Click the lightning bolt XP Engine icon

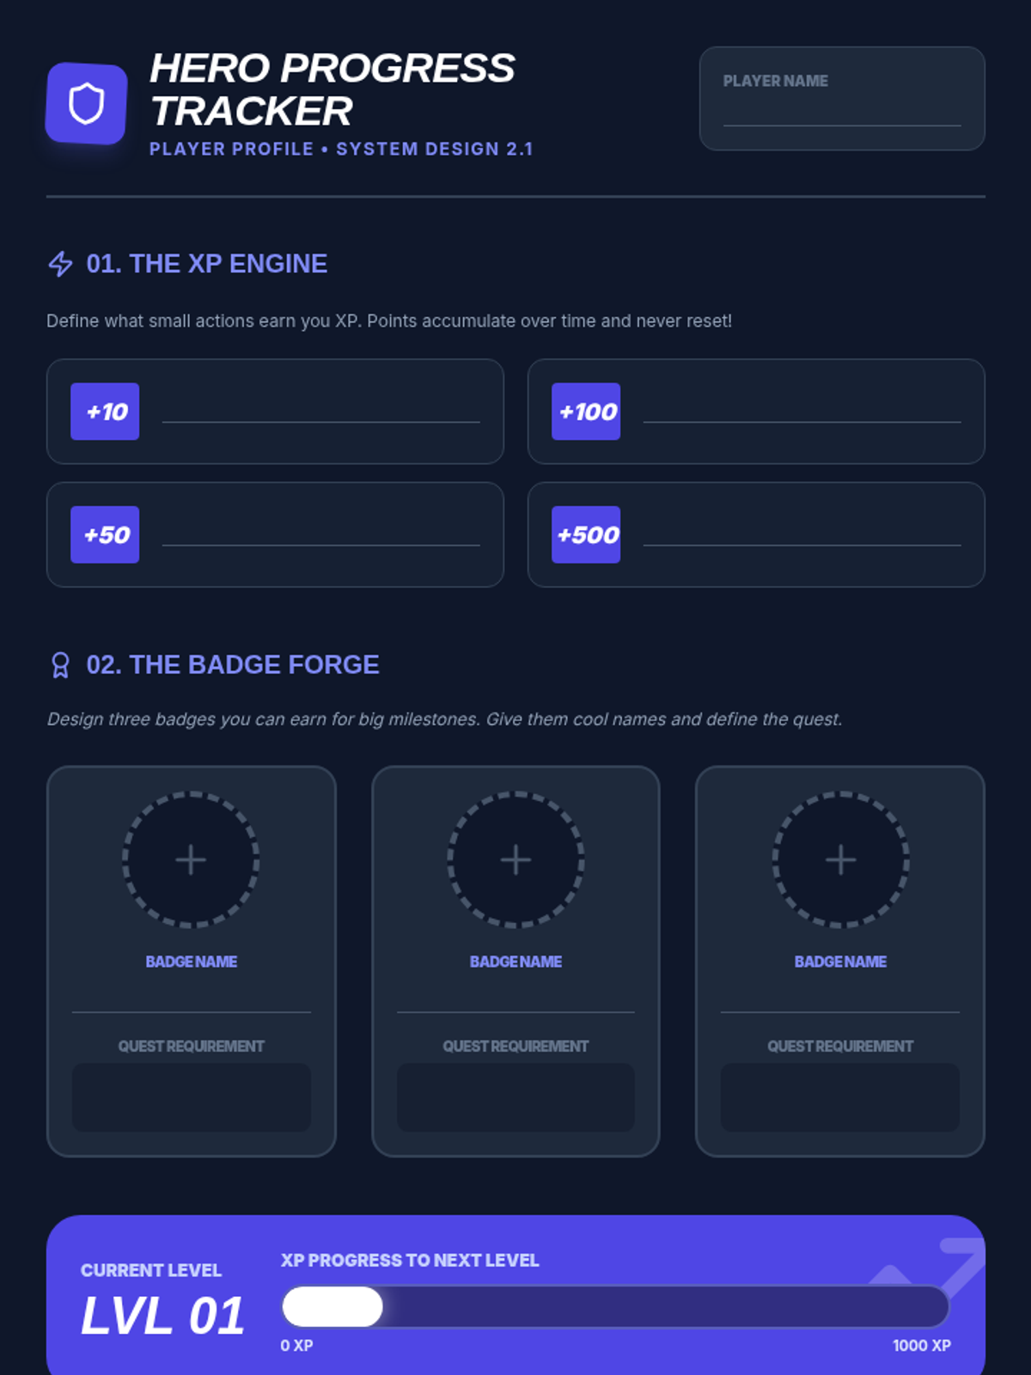60,264
